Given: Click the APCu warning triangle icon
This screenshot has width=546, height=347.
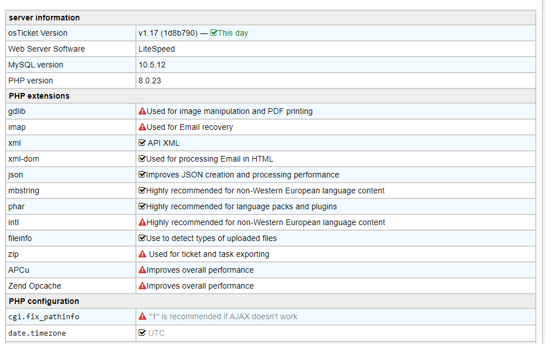Looking at the screenshot, I should 142,270.
